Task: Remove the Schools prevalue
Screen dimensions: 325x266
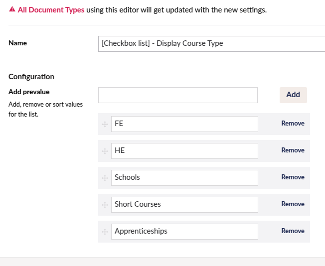Action: click(293, 177)
